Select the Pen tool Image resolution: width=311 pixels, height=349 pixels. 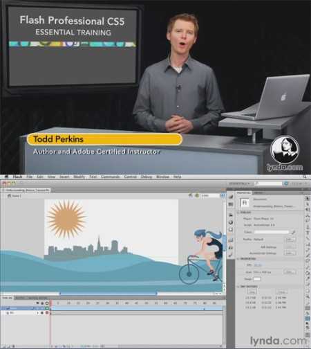point(308,227)
